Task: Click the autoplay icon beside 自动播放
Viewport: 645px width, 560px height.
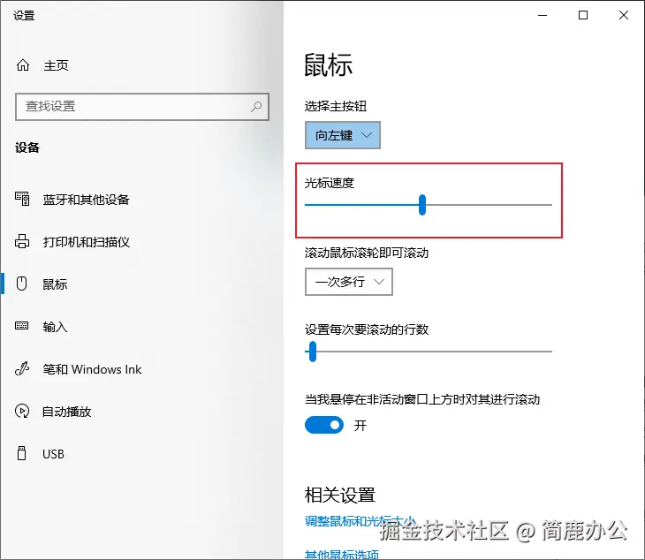Action: (22, 411)
